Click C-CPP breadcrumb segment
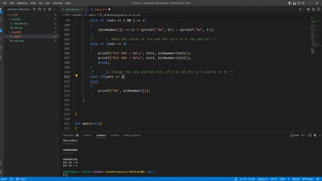This screenshot has width=322, height=181. 66,15
